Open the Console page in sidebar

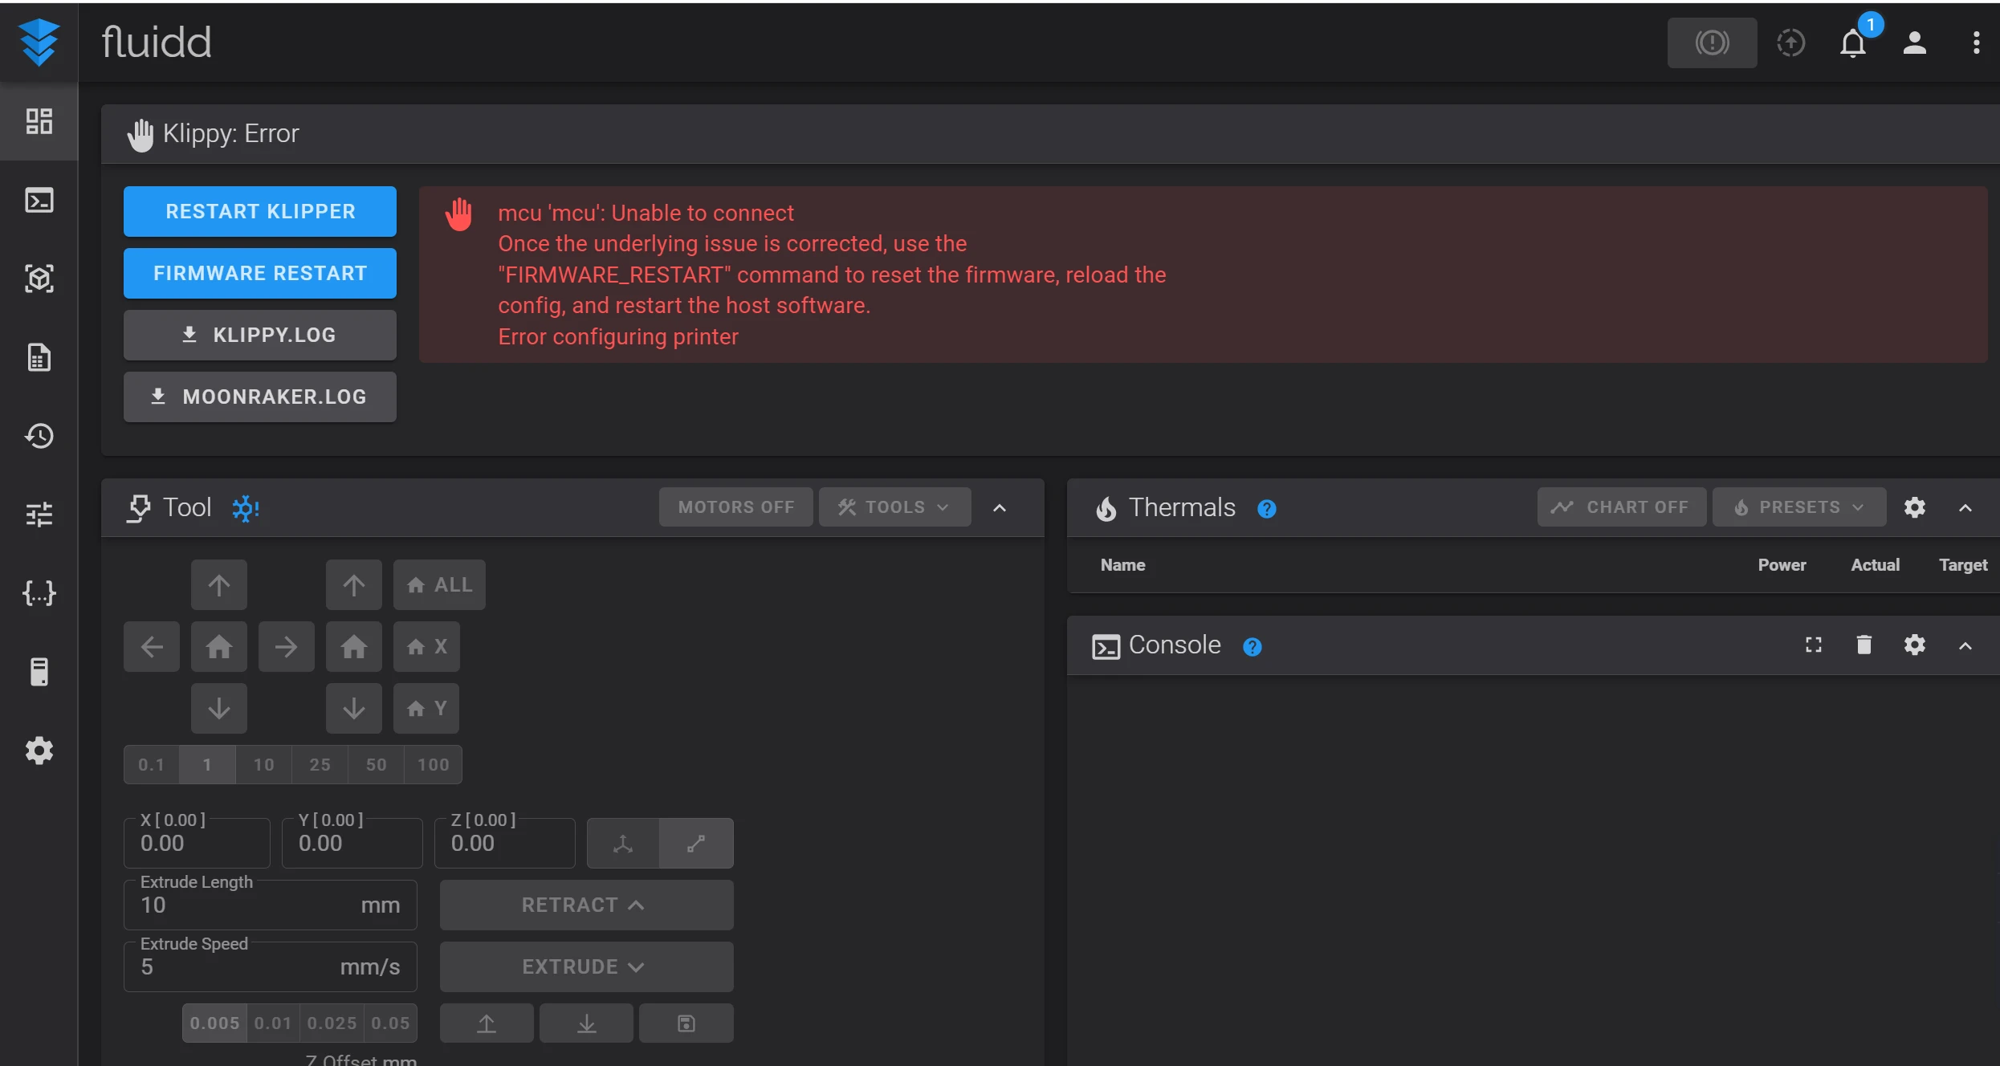coord(39,200)
